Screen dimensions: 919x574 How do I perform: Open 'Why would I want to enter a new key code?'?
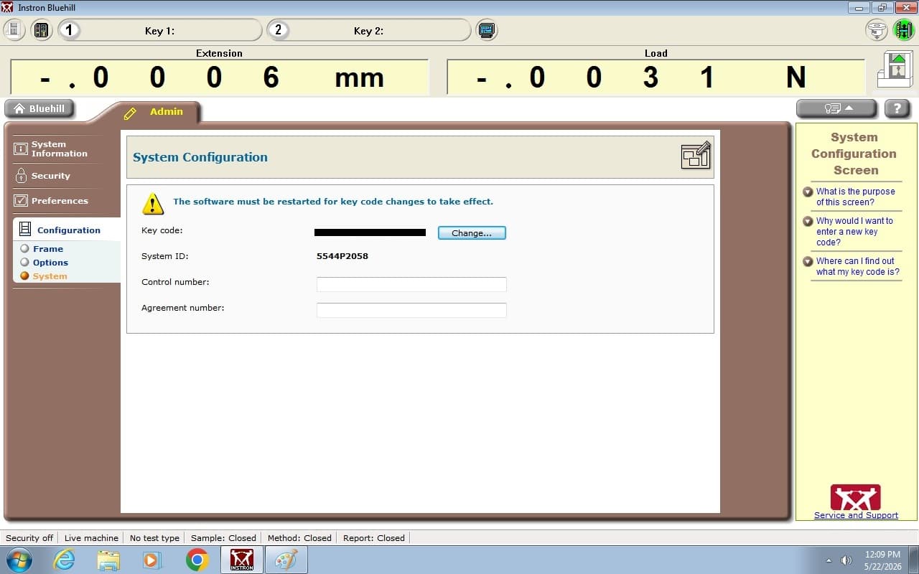pyautogui.click(x=854, y=232)
